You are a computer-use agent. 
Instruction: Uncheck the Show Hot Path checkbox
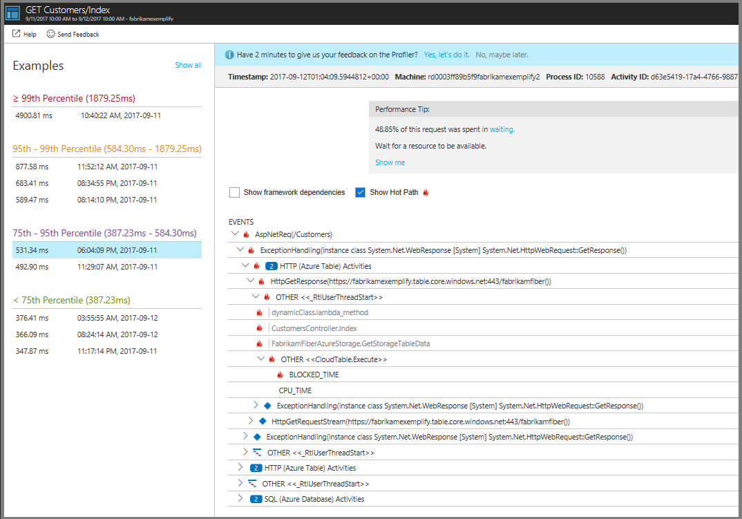point(360,192)
